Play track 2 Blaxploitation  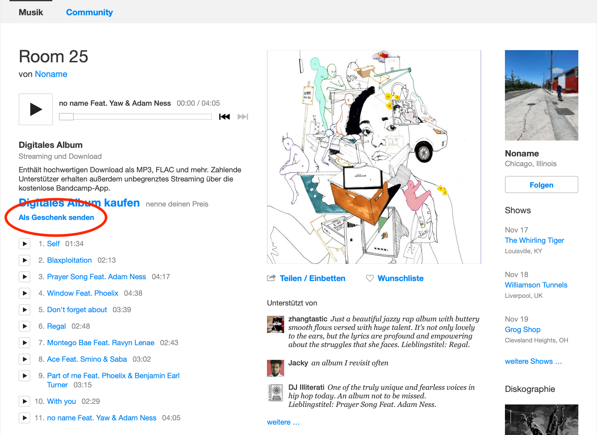coord(24,260)
